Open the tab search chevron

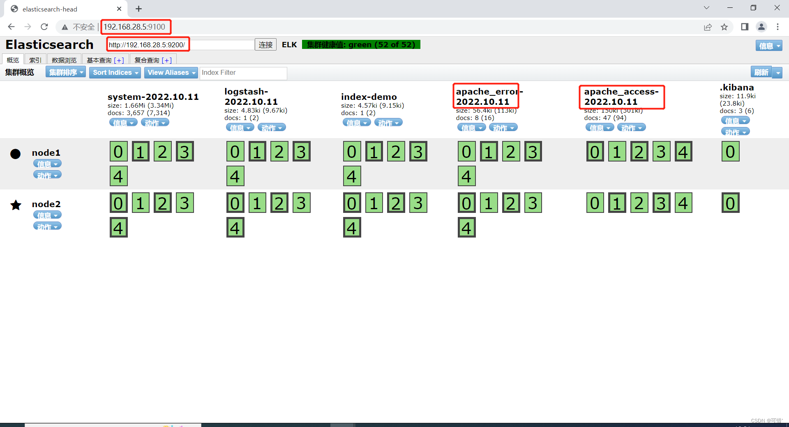tap(706, 8)
